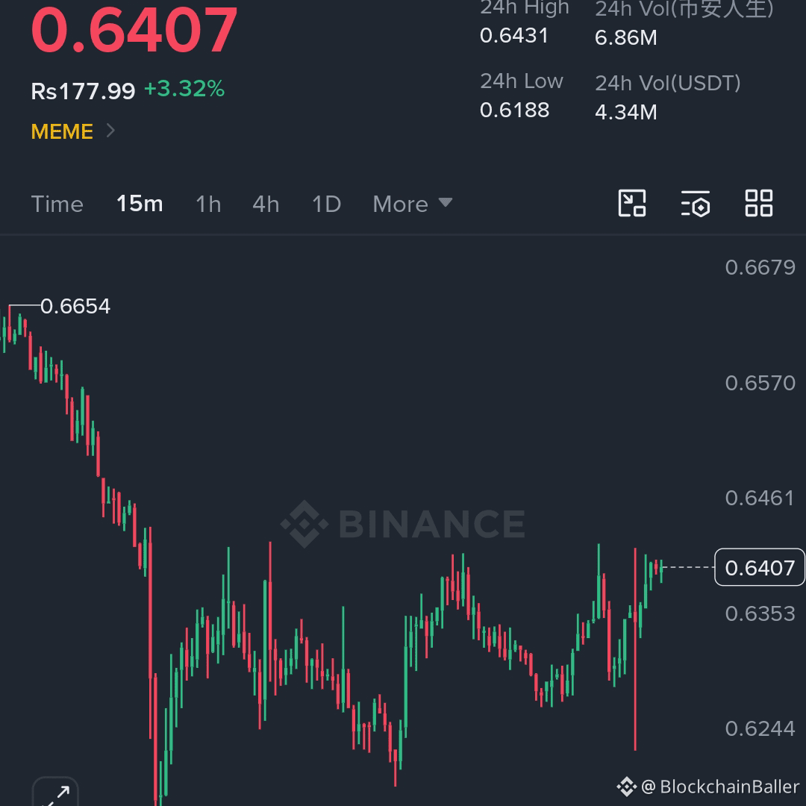Open the chart indicator settings icon
The width and height of the screenshot is (806, 806).
click(696, 203)
